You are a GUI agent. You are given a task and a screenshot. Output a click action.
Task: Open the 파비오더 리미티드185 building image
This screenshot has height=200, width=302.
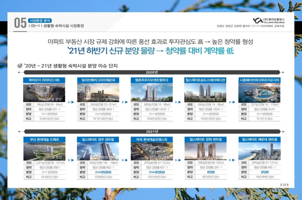click(44, 93)
